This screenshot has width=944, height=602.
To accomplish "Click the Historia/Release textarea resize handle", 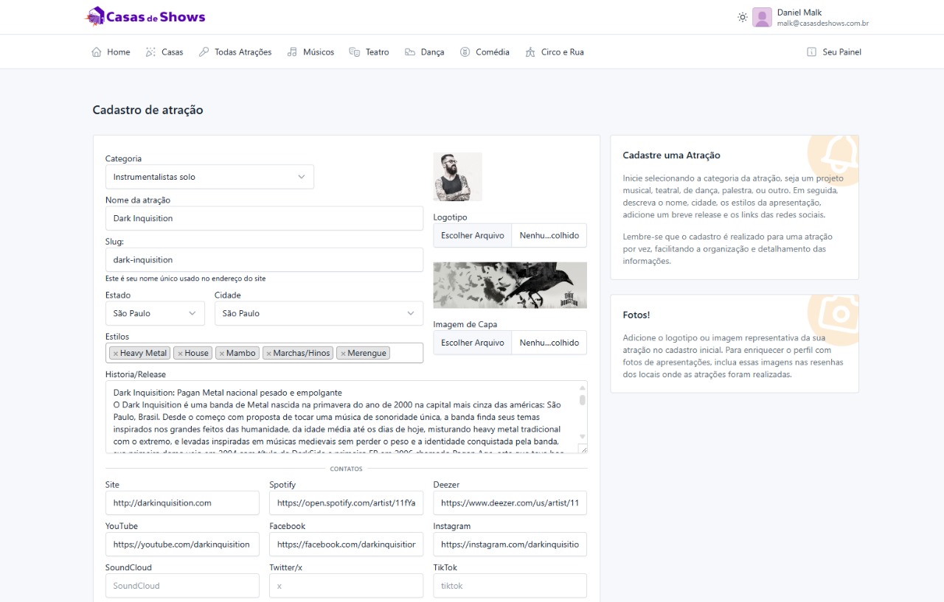I will pyautogui.click(x=583, y=449).
